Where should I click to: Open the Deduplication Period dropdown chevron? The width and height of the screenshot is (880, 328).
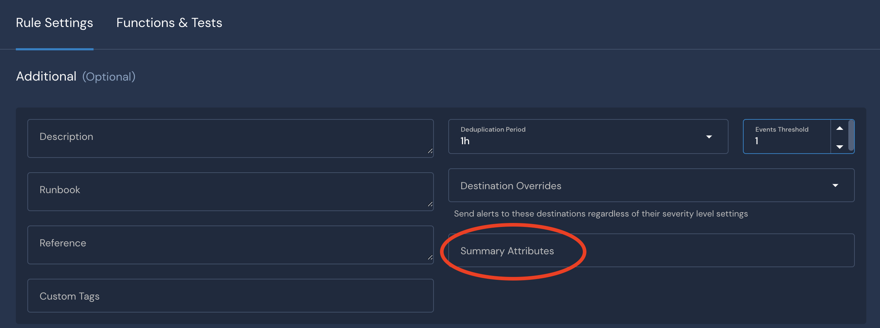pos(709,137)
